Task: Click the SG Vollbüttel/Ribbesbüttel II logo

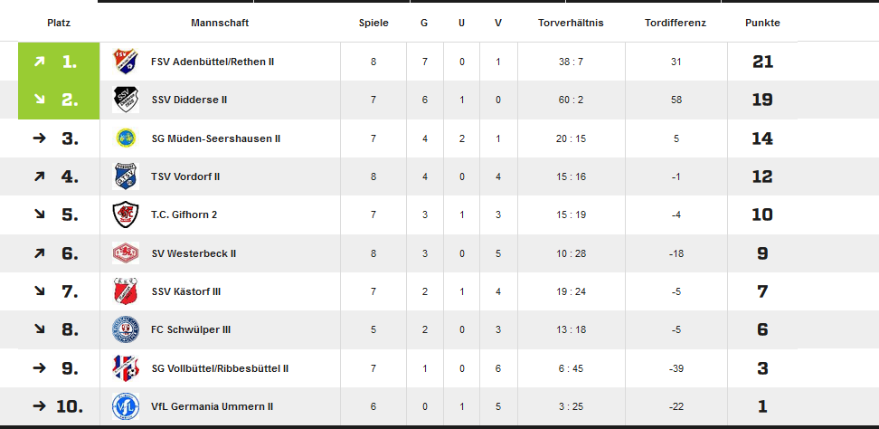Action: pyautogui.click(x=126, y=368)
